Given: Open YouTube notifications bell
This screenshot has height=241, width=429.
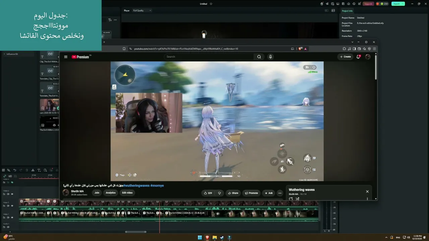Looking at the screenshot, I should coord(358,57).
